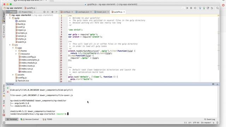This screenshot has height=127, width=226.
Task: Click gulpfile.js breadcrumb
Action: [x=30, y=8]
